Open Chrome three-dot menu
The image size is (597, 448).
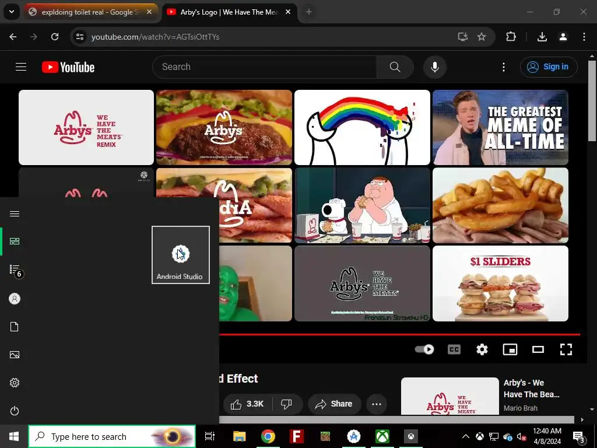click(584, 37)
